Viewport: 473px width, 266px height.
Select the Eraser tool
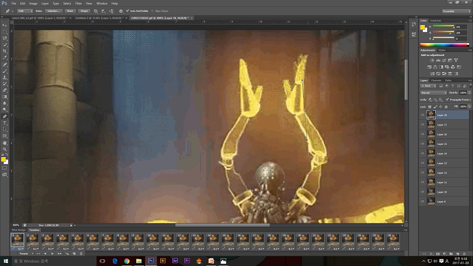click(x=5, y=90)
